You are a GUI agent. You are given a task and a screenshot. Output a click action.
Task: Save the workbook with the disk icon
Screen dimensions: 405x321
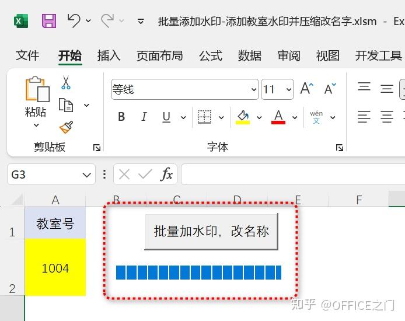pyautogui.click(x=49, y=21)
